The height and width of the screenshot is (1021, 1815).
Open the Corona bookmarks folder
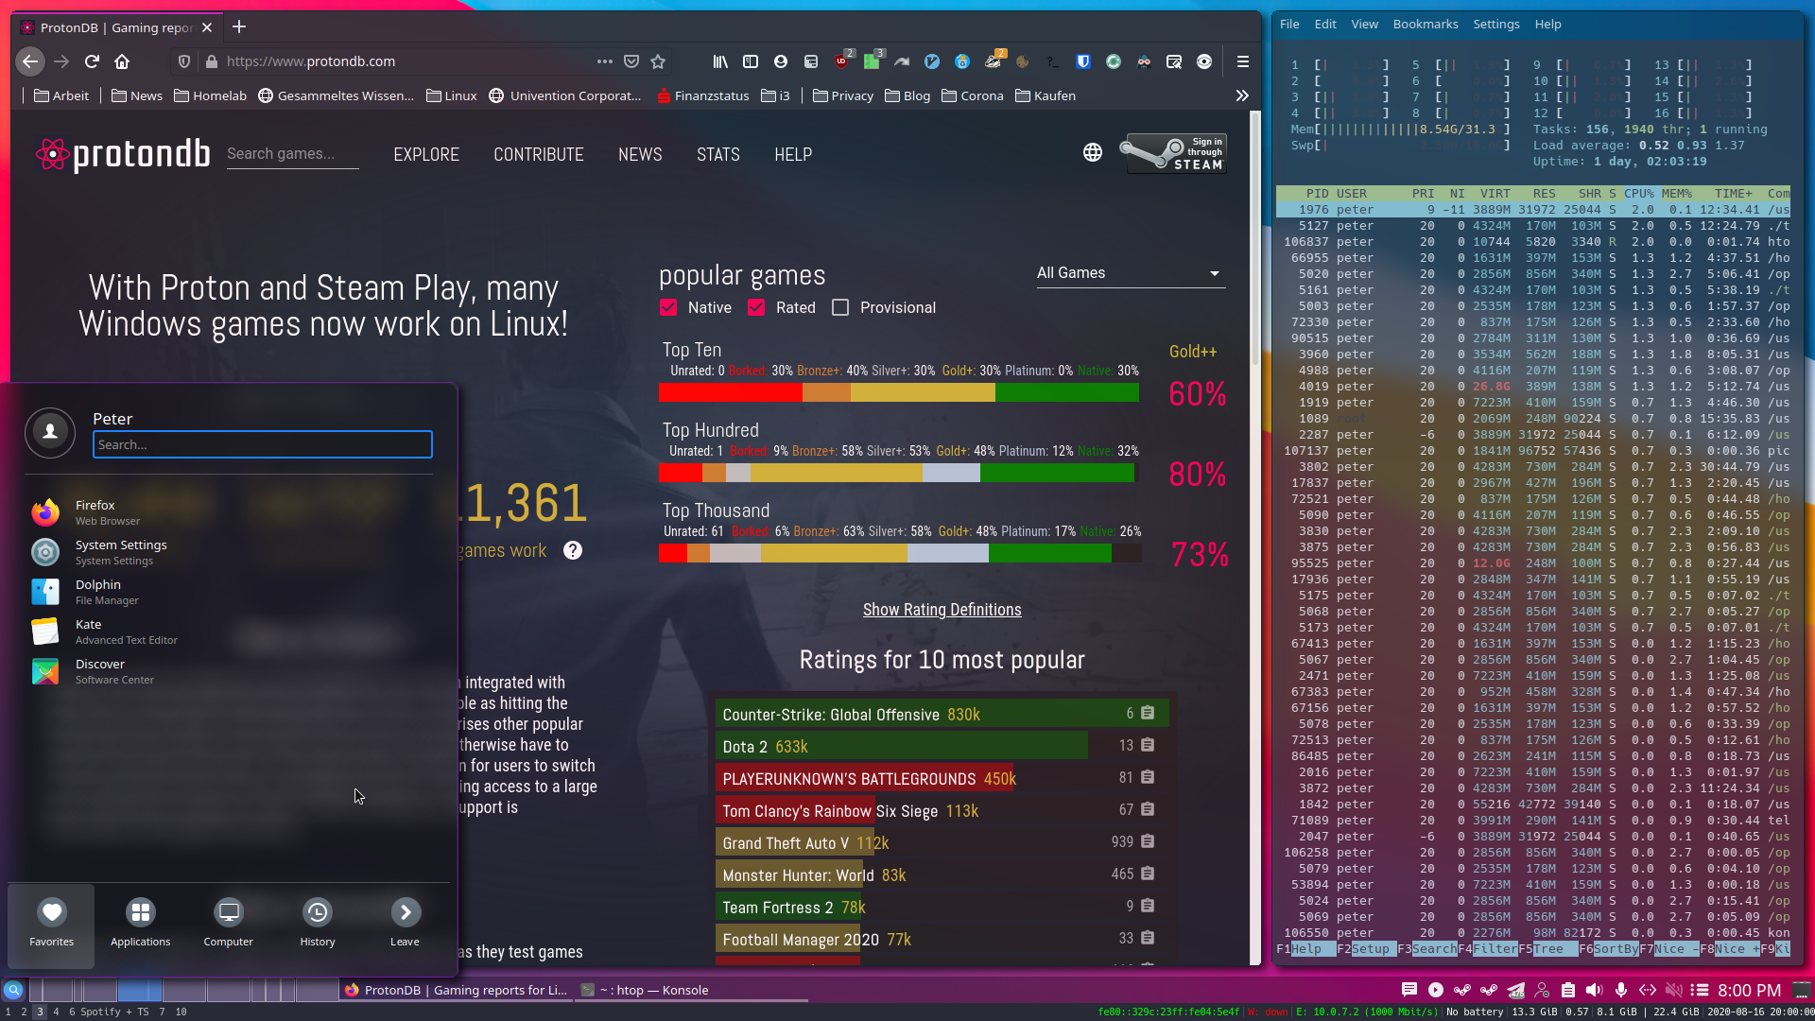(973, 95)
